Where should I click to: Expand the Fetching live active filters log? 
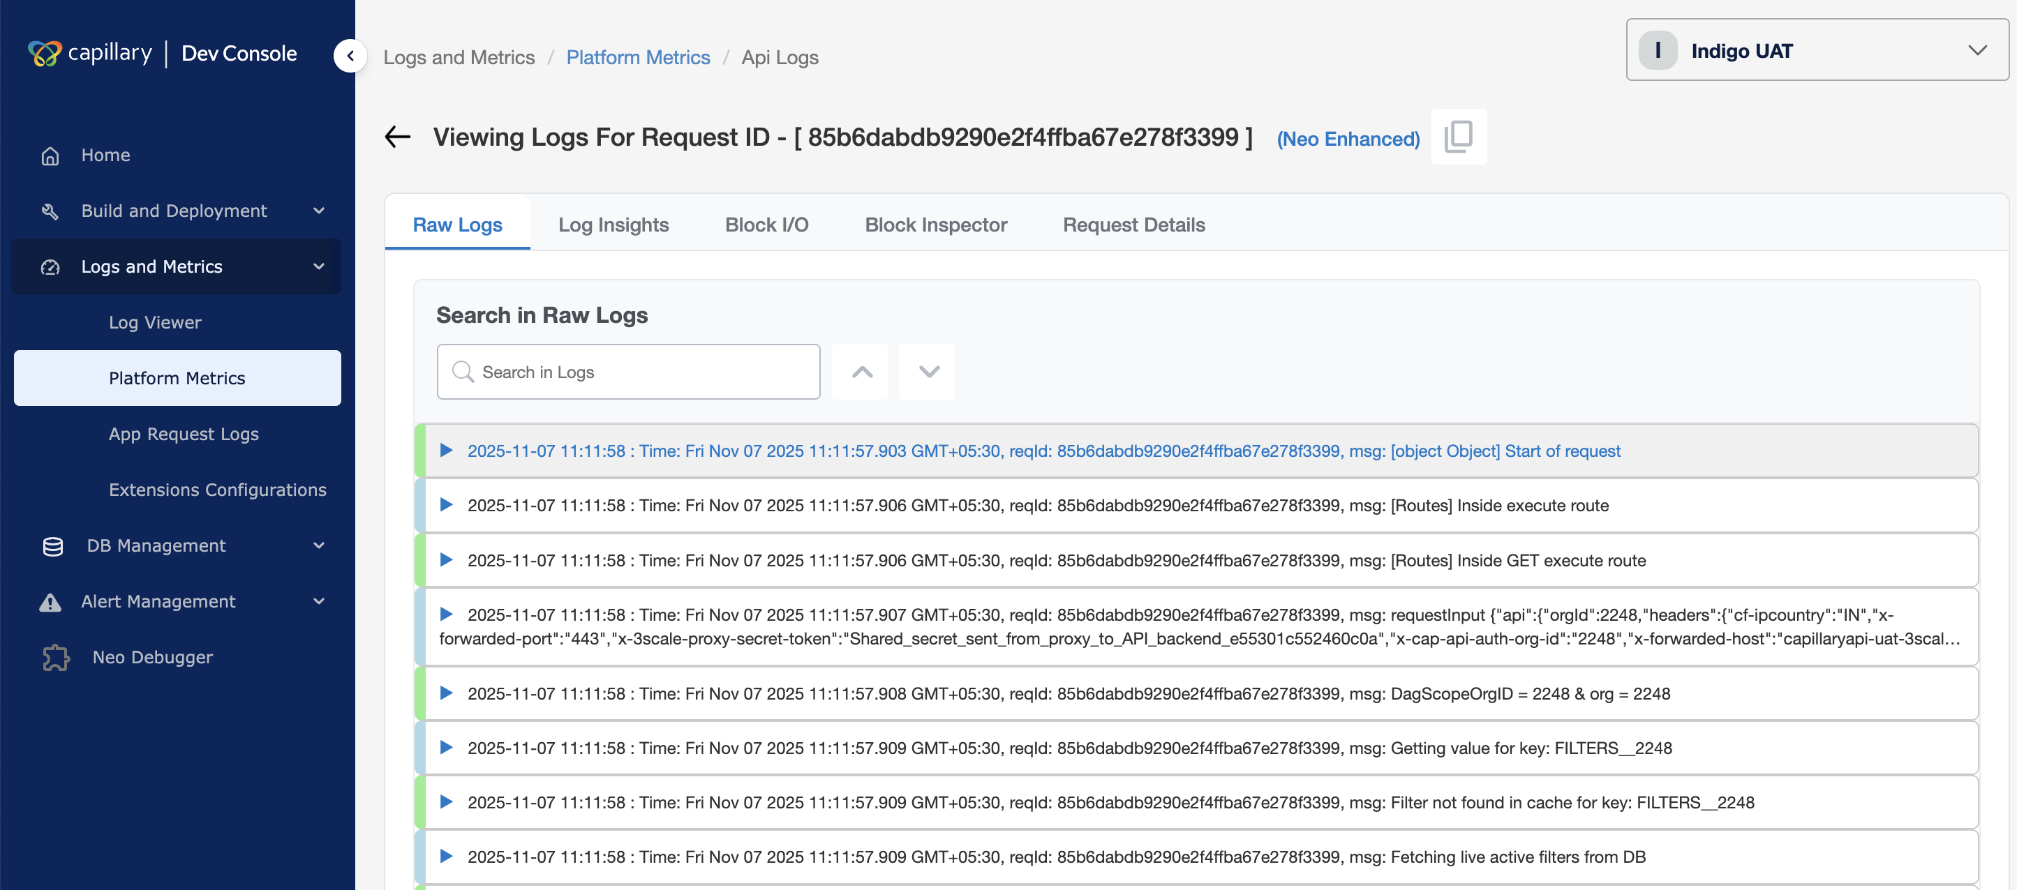point(446,856)
